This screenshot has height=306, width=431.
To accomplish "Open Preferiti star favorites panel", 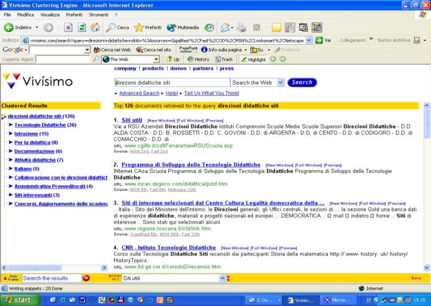I will point(148,28).
